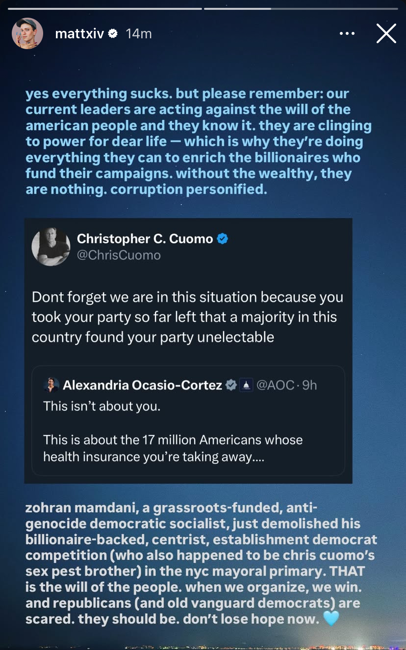This screenshot has width=406, height=650.
Task: Open the three-dot more options menu
Action: 347,33
